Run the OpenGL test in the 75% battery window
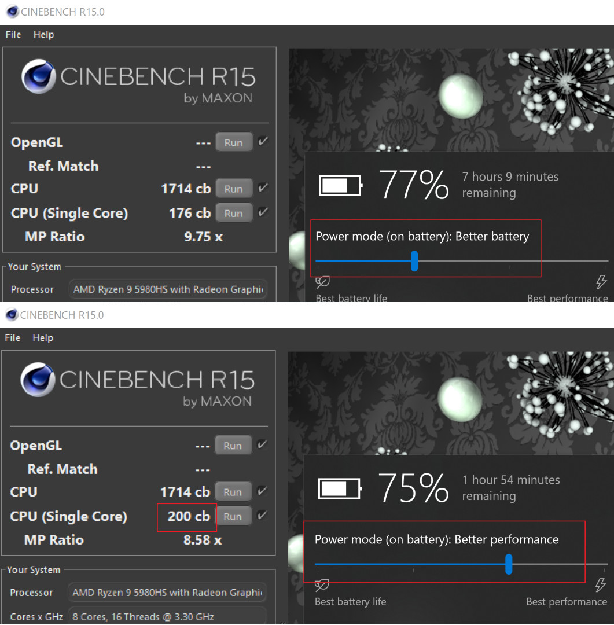Image resolution: width=614 pixels, height=625 pixels. (x=233, y=446)
